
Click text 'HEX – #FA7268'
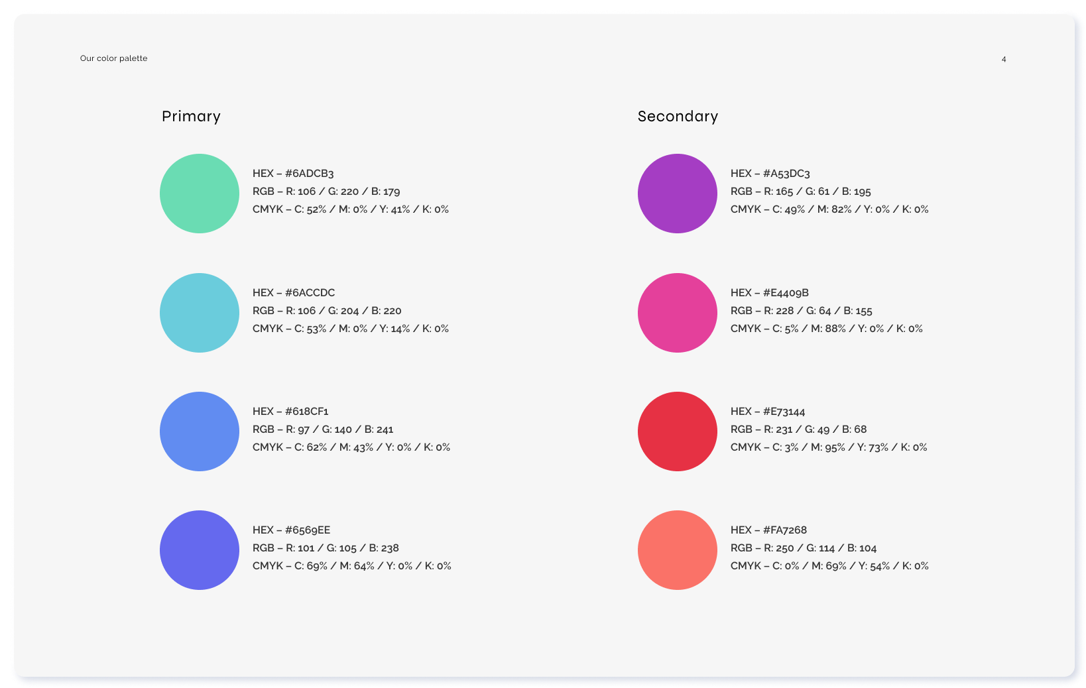pyautogui.click(x=769, y=530)
